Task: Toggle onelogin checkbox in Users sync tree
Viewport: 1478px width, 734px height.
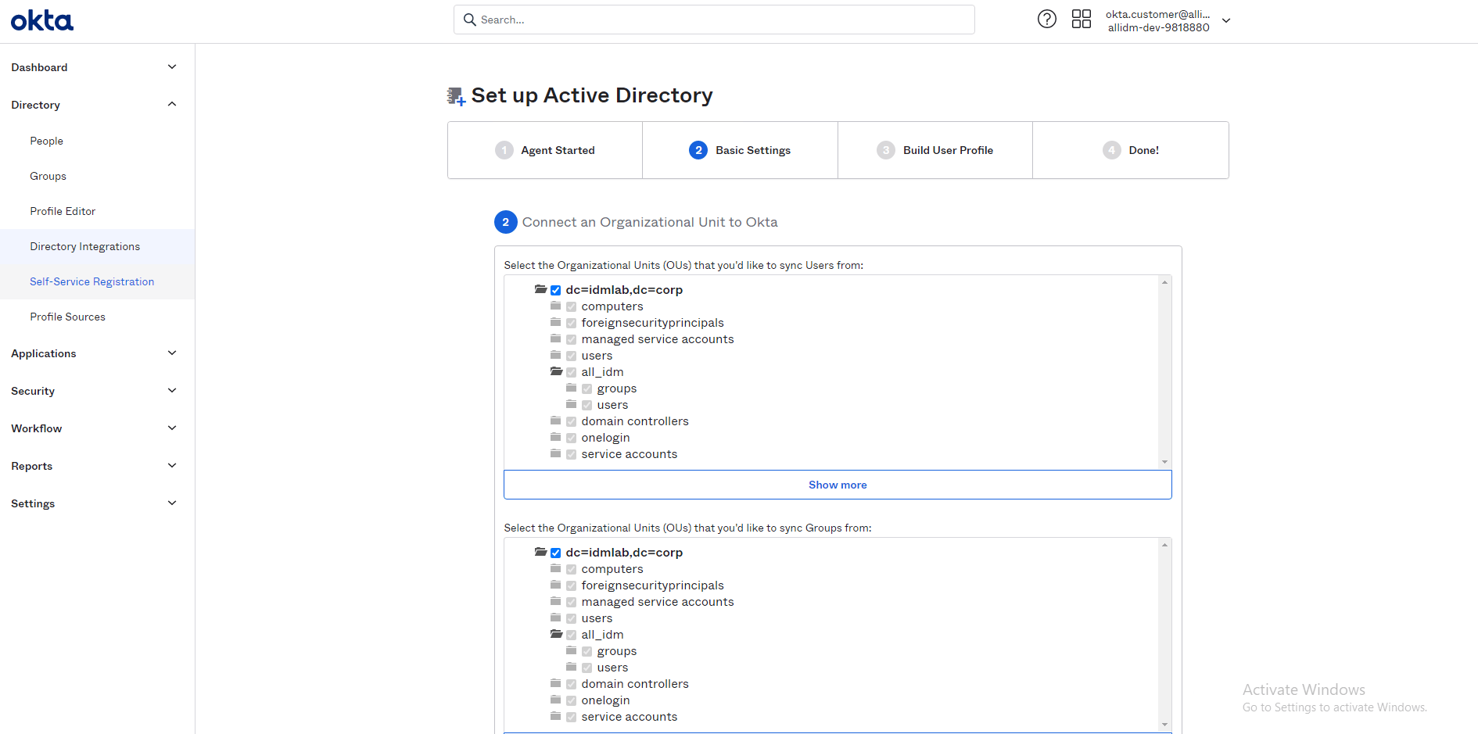Action: (572, 438)
